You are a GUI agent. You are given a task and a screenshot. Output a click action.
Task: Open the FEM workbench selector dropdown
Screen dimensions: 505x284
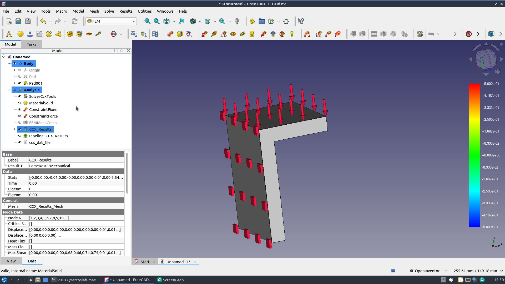click(111, 21)
